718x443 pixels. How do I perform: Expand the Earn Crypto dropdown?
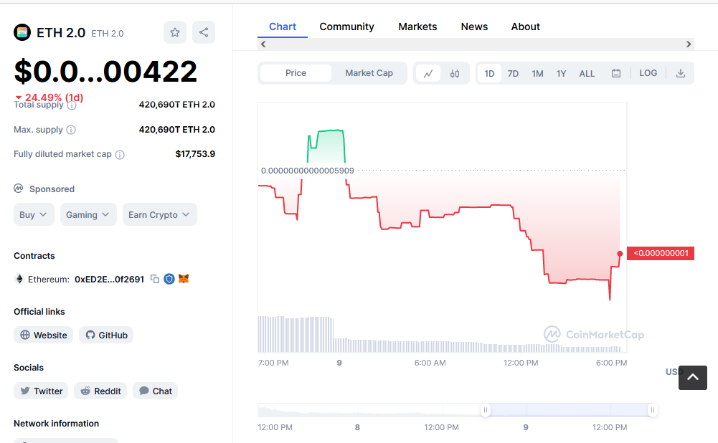[x=159, y=214]
